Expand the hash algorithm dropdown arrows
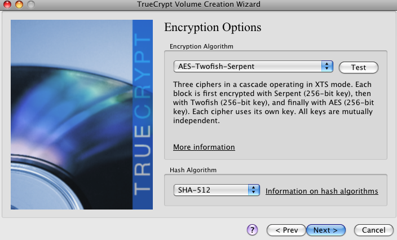This screenshot has height=240, width=397. click(x=254, y=190)
